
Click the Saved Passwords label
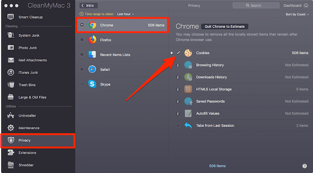pyautogui.click(x=211, y=101)
